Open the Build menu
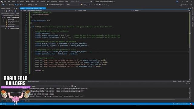 [x=28, y=2]
